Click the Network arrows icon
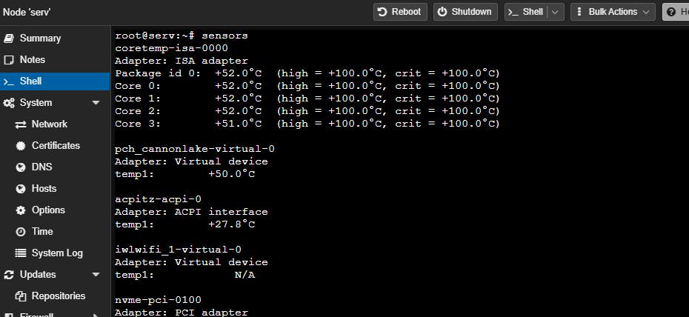This screenshot has height=317, width=689. [x=21, y=124]
